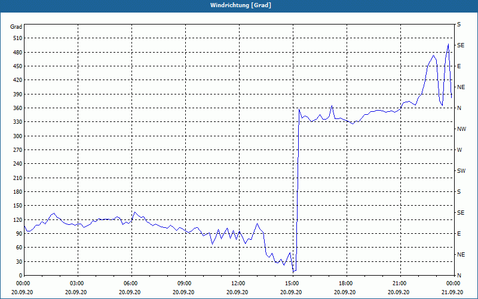Click the NW compass label on right axis

tap(461, 129)
